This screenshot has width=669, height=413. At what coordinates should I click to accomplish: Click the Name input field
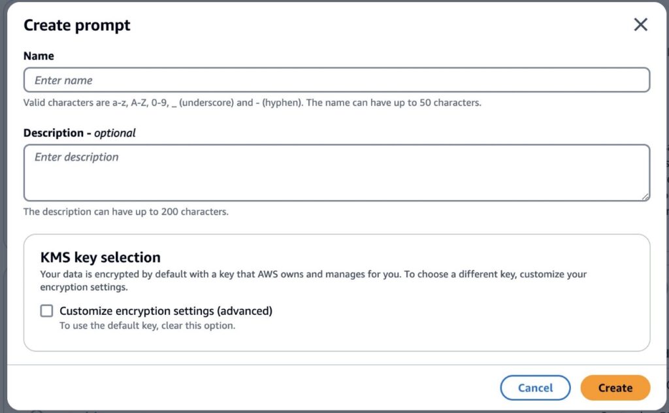pyautogui.click(x=336, y=80)
